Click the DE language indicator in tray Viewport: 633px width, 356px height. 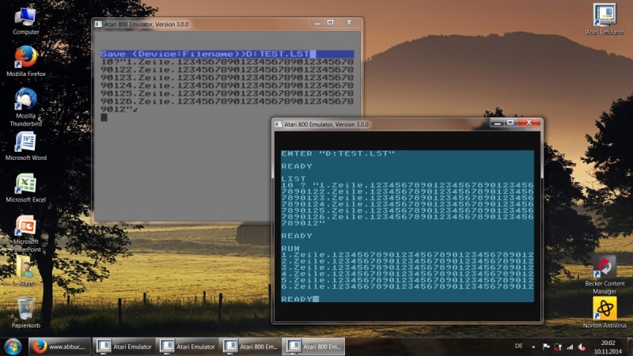tap(519, 347)
